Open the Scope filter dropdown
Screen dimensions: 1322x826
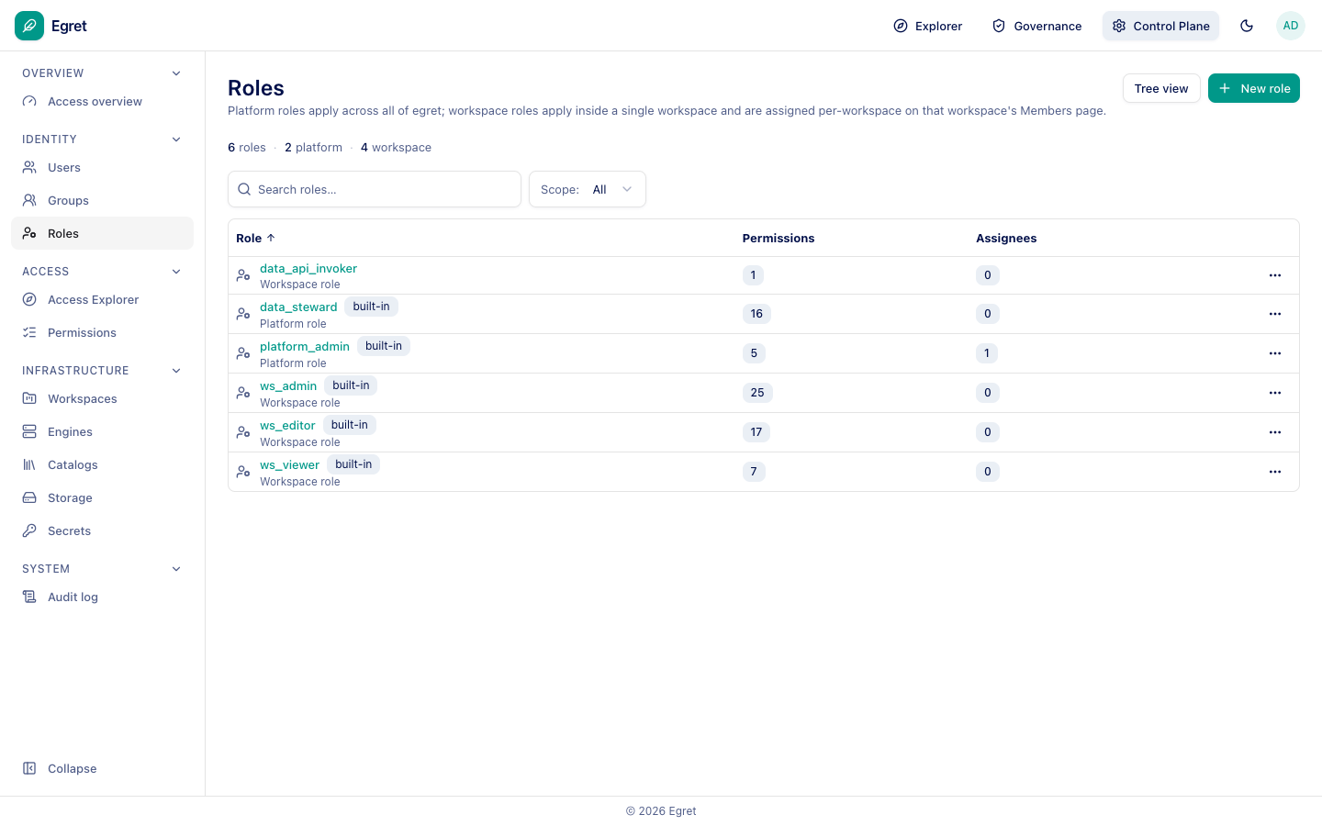tap(588, 190)
